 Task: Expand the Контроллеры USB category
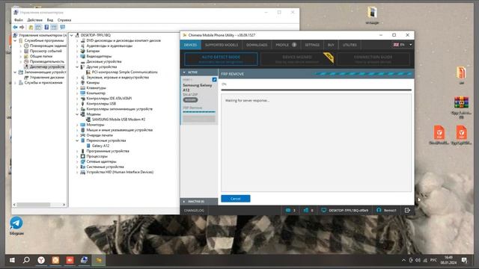[x=77, y=104]
